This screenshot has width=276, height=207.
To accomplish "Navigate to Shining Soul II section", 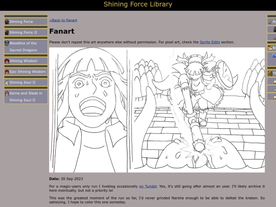I will point(26,82).
